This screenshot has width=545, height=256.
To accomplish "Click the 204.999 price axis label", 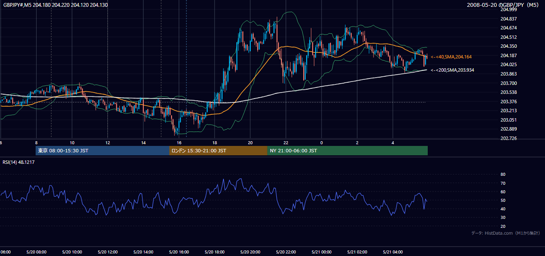I will point(508,9).
